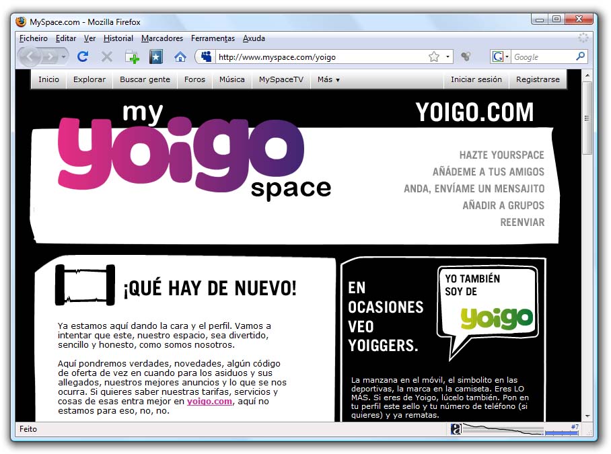Viewport: 611px width, 454px height.
Task: Maximize the Firefox window
Action: click(x=556, y=19)
